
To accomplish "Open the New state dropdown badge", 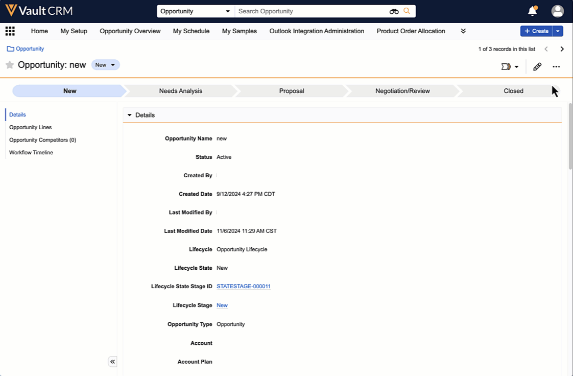I will [105, 65].
